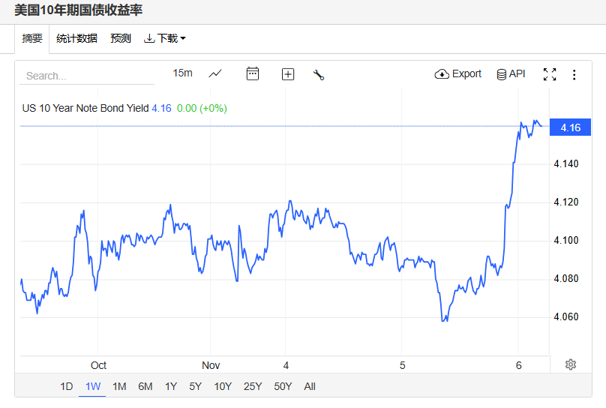Image resolution: width=606 pixels, height=408 pixels.
Task: Click the Nov x-axis date label
Action: click(211, 365)
